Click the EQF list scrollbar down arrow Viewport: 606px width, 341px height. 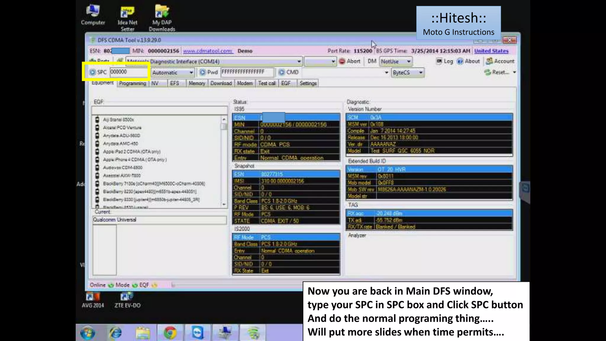(224, 204)
